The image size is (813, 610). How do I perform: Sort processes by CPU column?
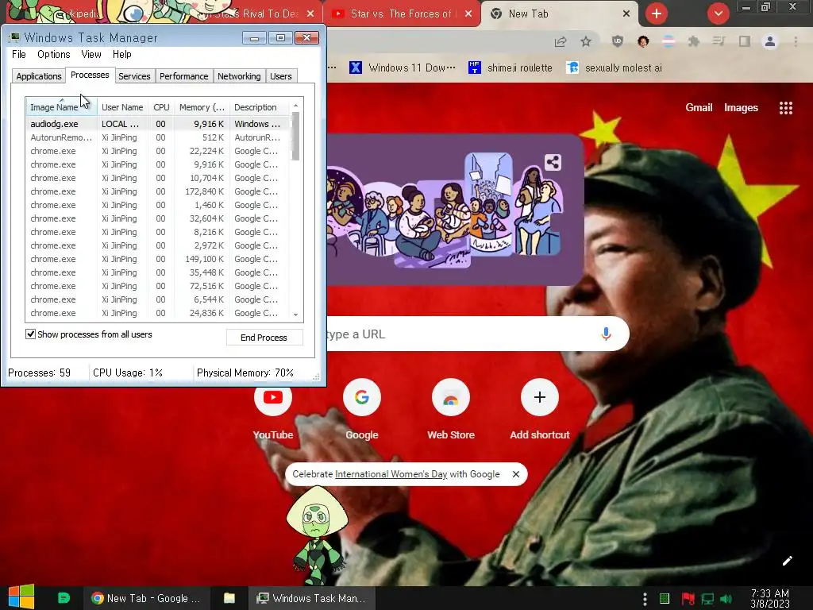(x=161, y=107)
